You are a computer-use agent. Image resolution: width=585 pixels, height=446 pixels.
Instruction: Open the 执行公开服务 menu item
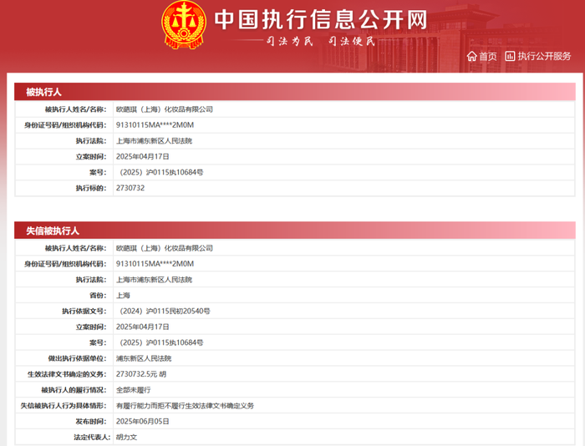click(544, 57)
